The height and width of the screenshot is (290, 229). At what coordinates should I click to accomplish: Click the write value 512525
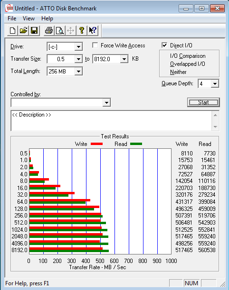click(x=184, y=229)
